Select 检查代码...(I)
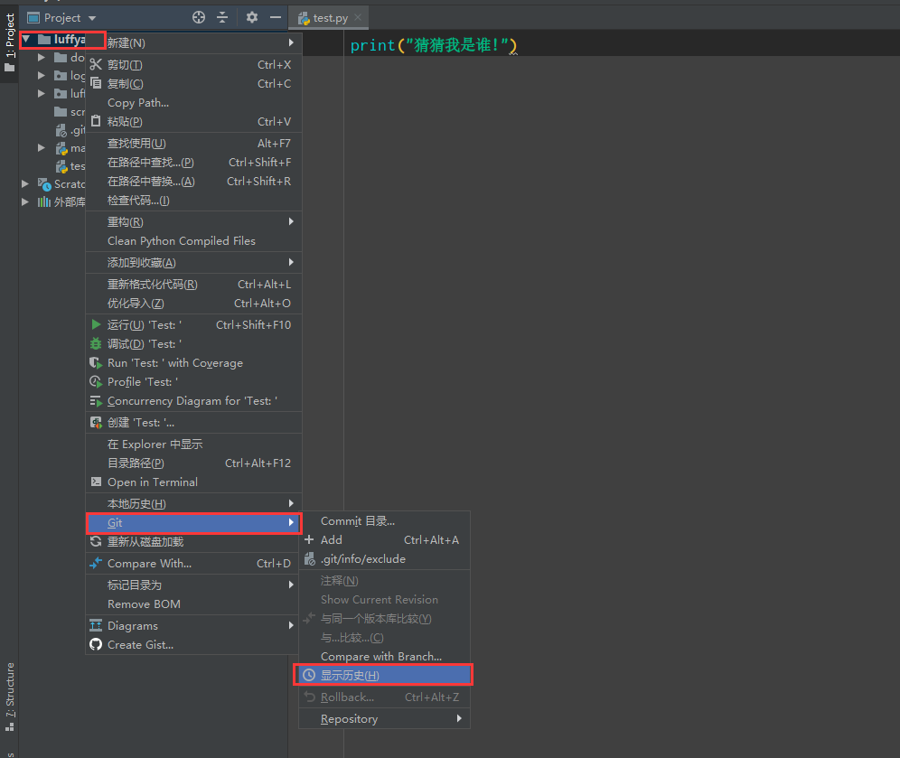 [193, 201]
